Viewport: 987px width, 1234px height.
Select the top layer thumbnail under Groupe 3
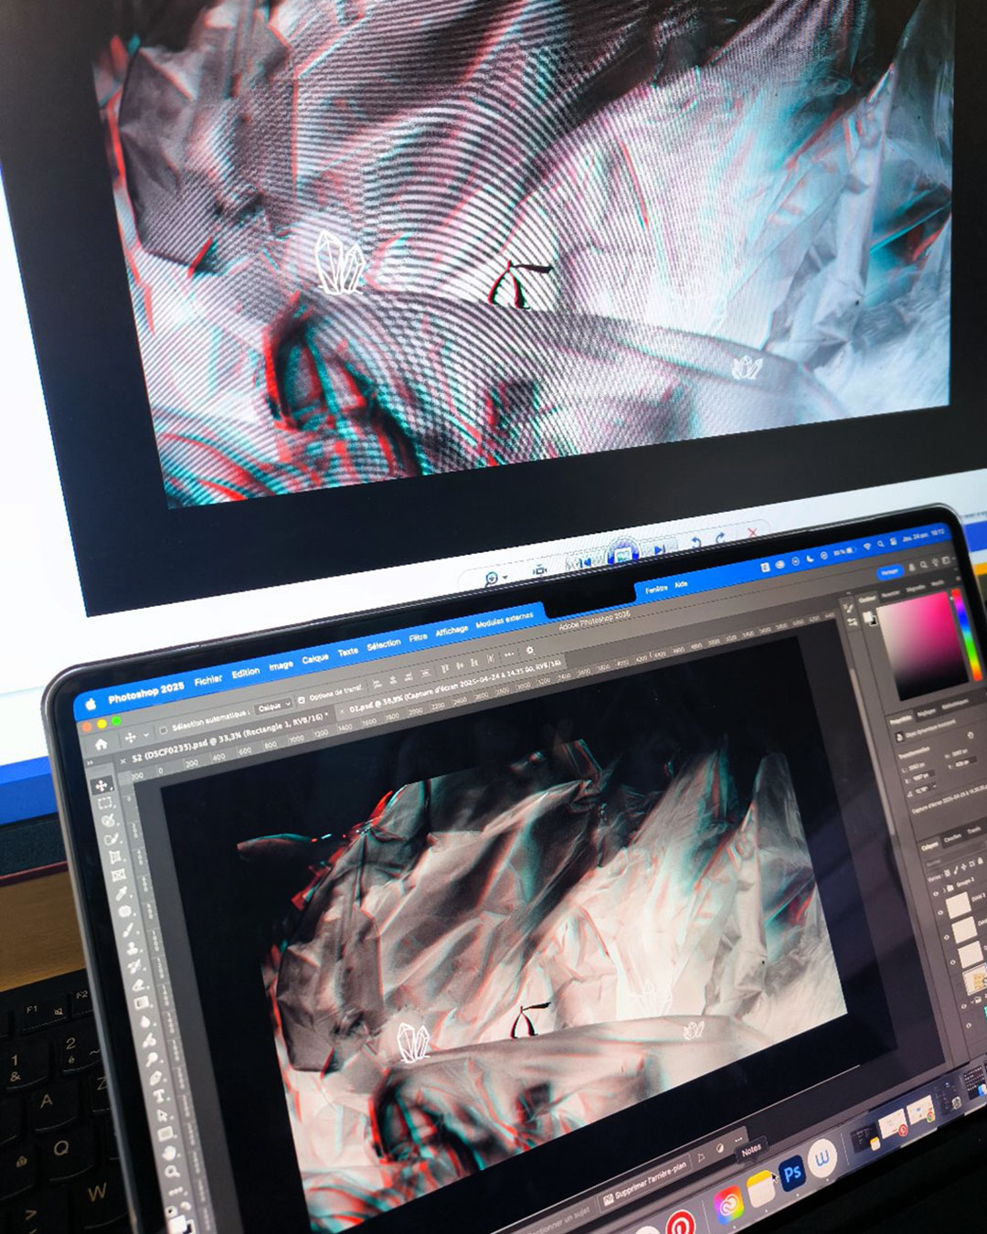coord(958,904)
